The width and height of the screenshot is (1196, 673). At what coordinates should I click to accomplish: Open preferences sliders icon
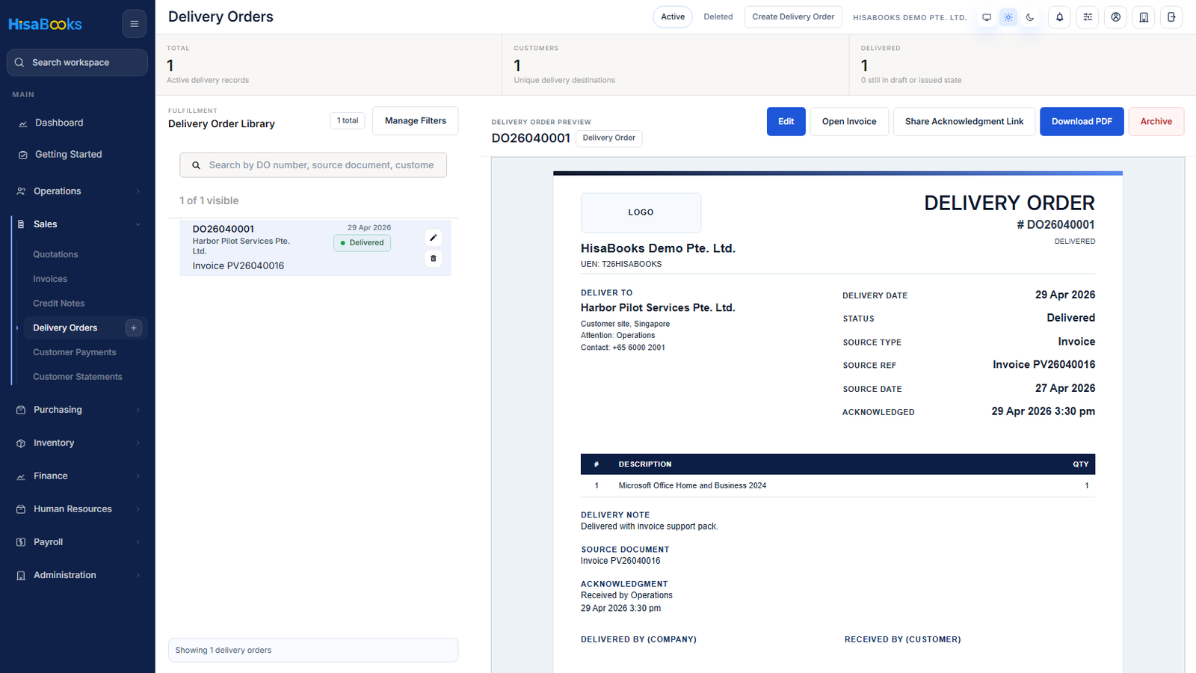tap(1088, 17)
